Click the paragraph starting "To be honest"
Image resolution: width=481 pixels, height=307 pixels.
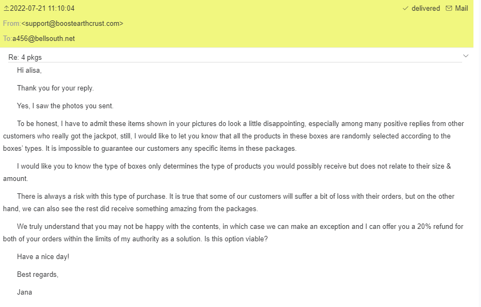click(232, 136)
